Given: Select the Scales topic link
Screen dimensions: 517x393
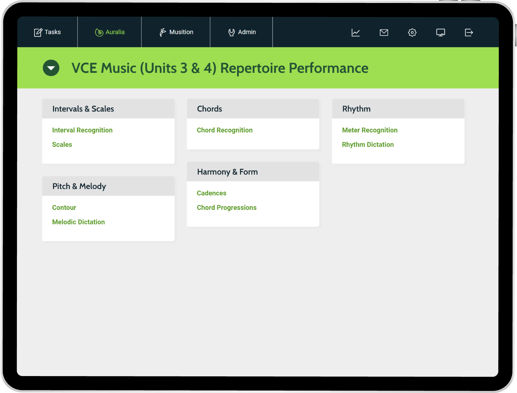Looking at the screenshot, I should coord(62,144).
